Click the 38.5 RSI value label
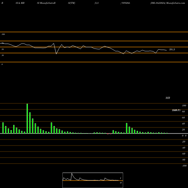This screenshot has width=188, height=188. [x=172, y=49]
